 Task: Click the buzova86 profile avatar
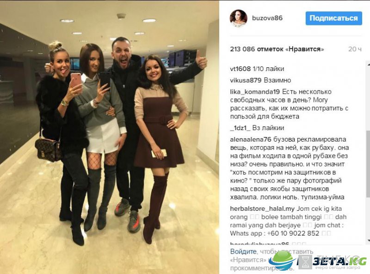click(x=238, y=18)
